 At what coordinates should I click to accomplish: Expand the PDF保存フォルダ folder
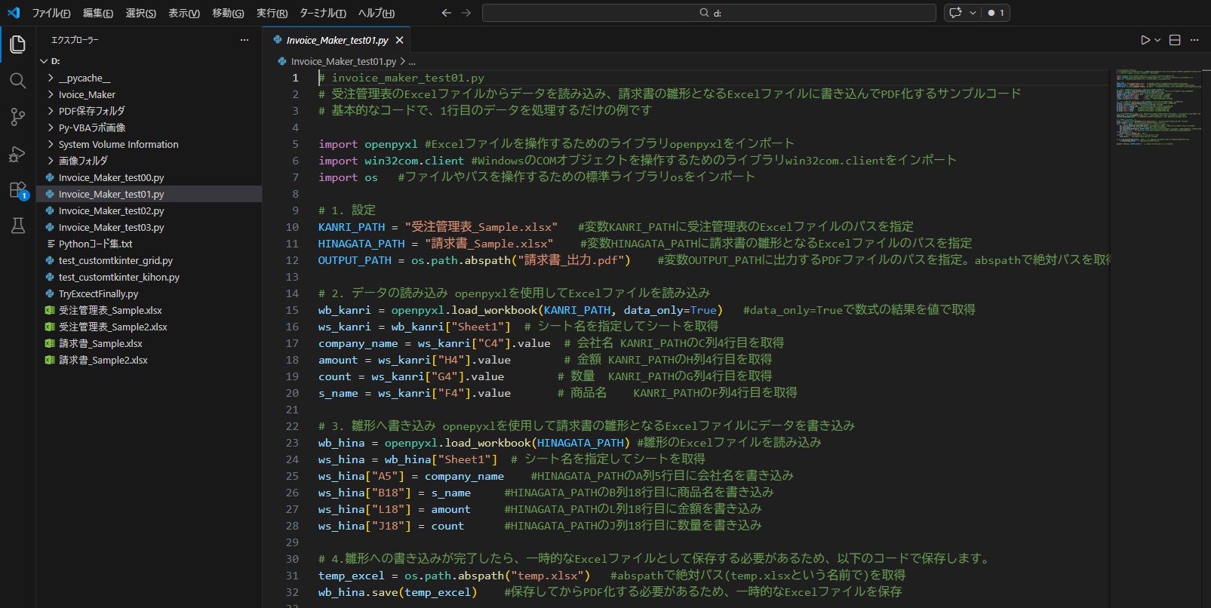click(x=51, y=111)
